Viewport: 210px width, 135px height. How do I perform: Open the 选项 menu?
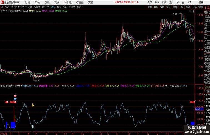pos(171,2)
